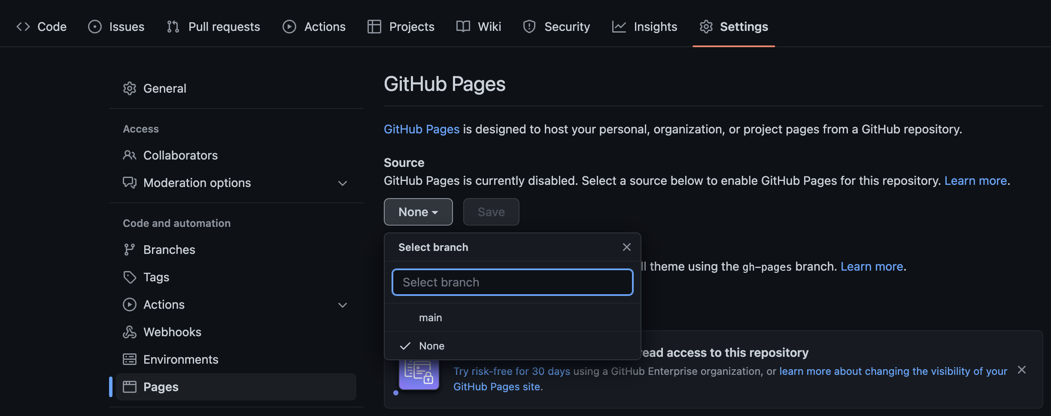Screen dimensions: 1051x416
Task: Select the Pull requests icon
Action: pos(173,26)
